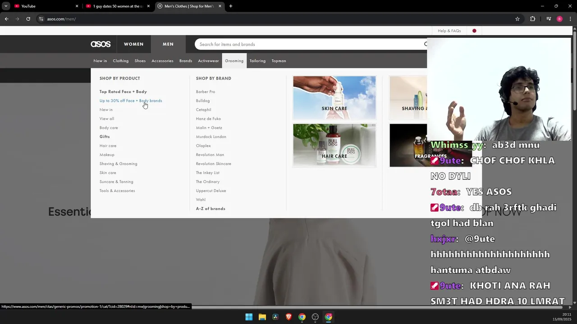Close the YouTube tab
577x324 pixels.
point(77,6)
